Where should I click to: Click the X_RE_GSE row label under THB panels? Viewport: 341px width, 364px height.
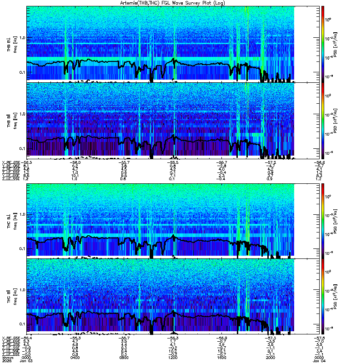11,162
